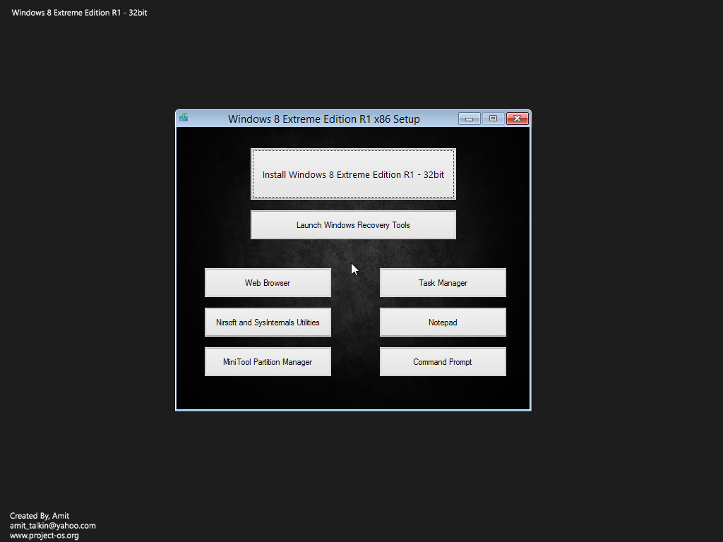
Task: Close the setup wizard
Action: click(x=517, y=118)
